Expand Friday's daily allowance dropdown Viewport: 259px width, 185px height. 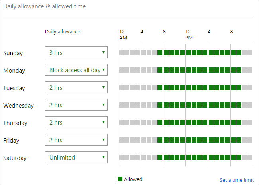[76, 140]
